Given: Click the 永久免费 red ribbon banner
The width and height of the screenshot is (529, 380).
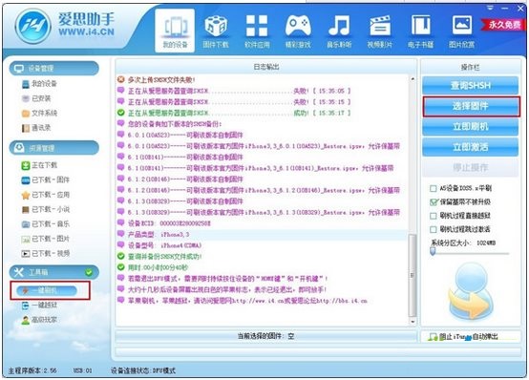Looking at the screenshot, I should click(503, 25).
